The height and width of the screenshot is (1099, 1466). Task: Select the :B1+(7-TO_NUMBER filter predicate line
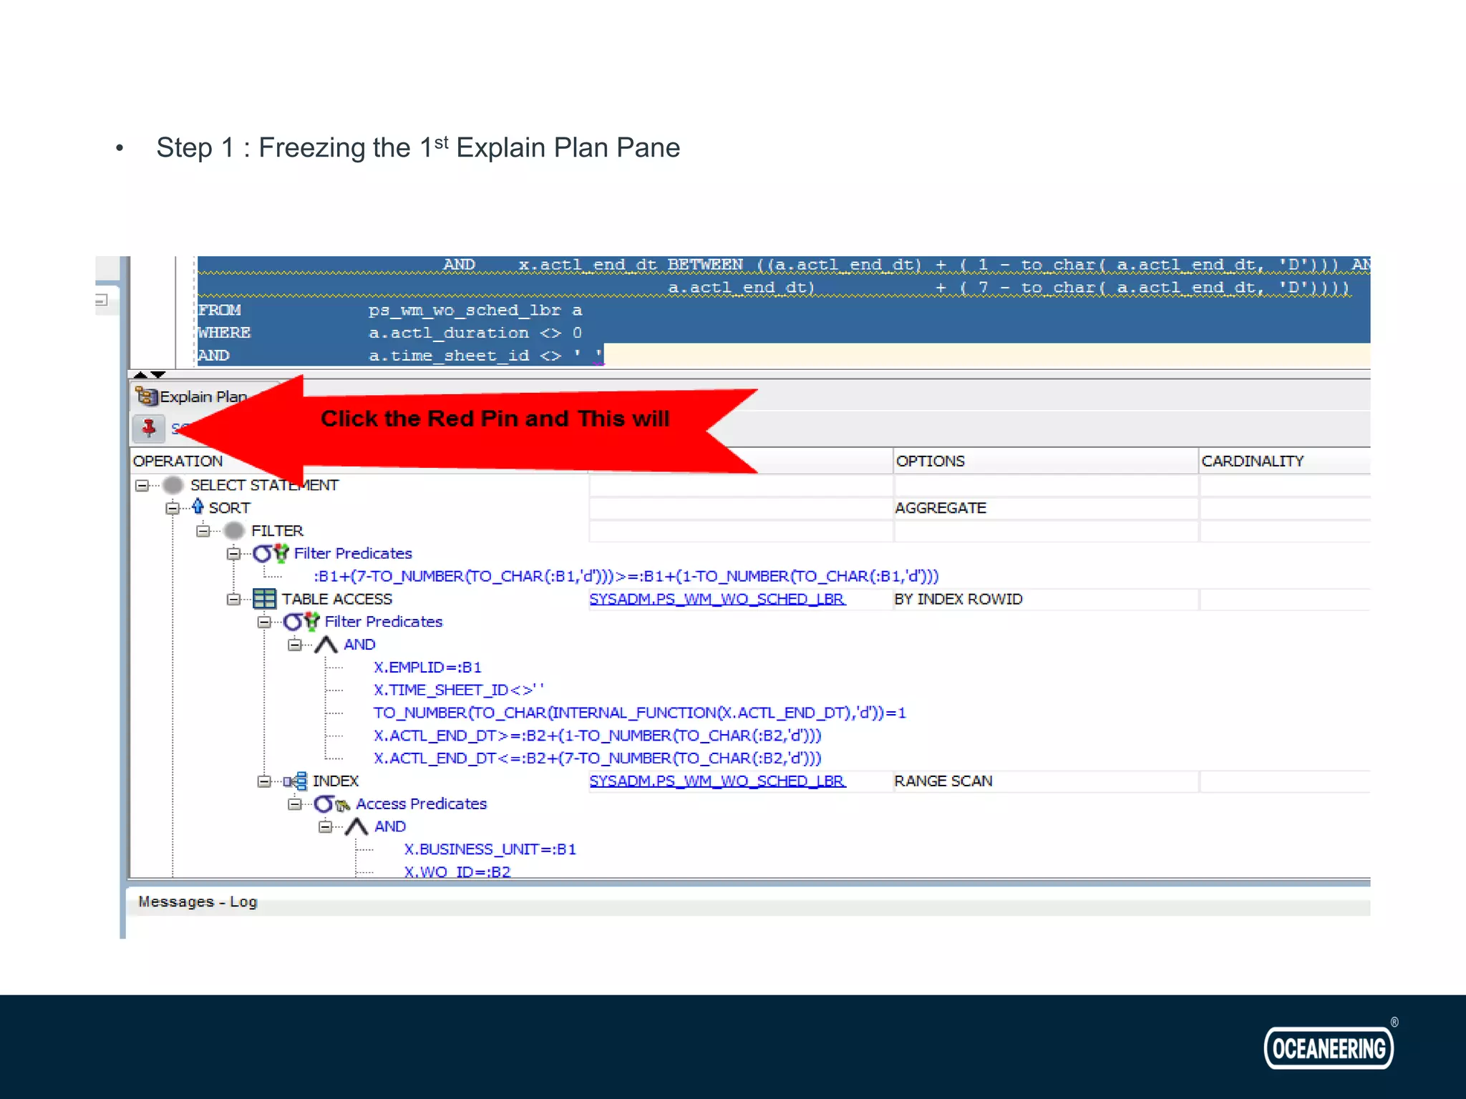click(626, 577)
